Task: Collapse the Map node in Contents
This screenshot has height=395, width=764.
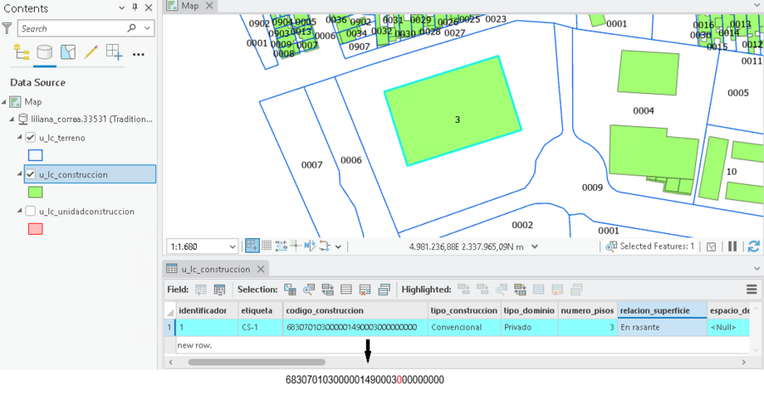Action: (4, 102)
